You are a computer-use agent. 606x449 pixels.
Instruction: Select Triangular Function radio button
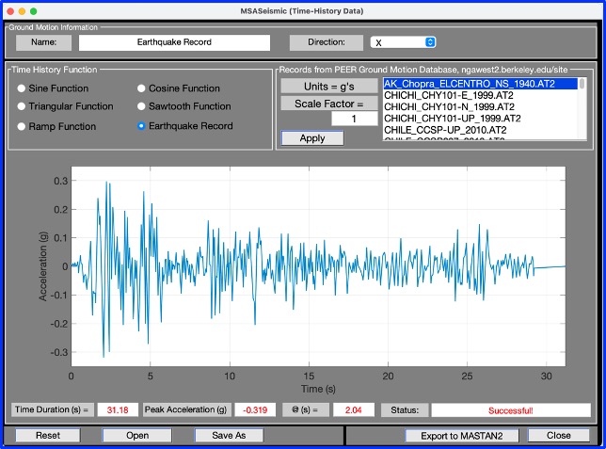(x=22, y=106)
